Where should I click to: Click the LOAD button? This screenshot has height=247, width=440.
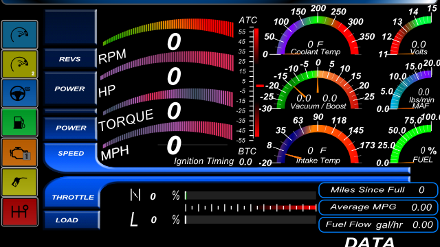coord(71,220)
